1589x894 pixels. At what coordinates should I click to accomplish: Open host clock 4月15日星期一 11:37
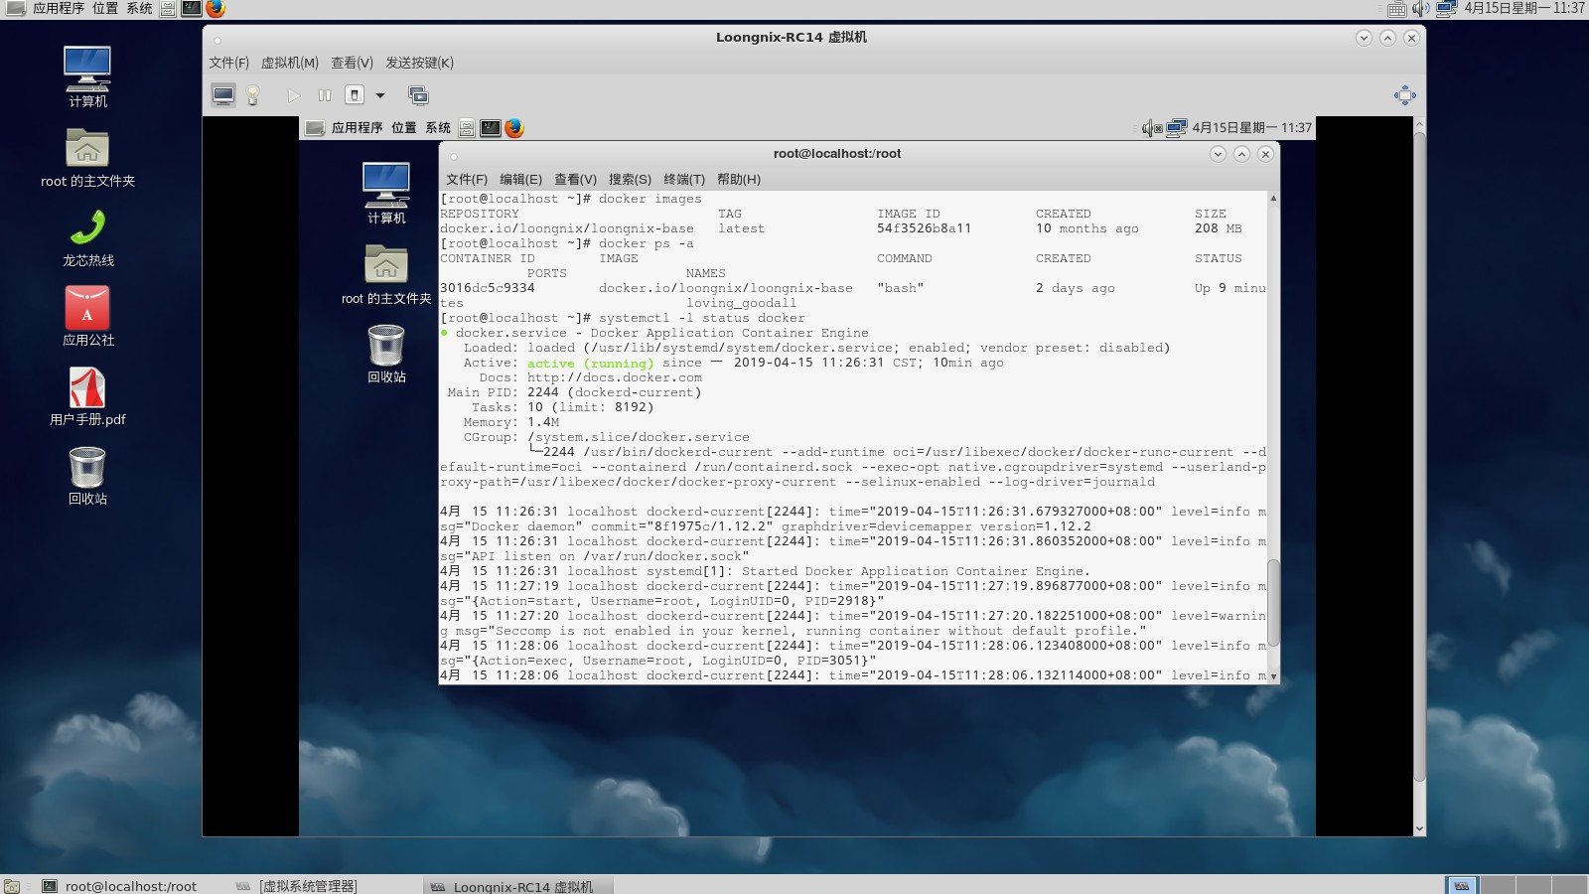tap(1524, 8)
